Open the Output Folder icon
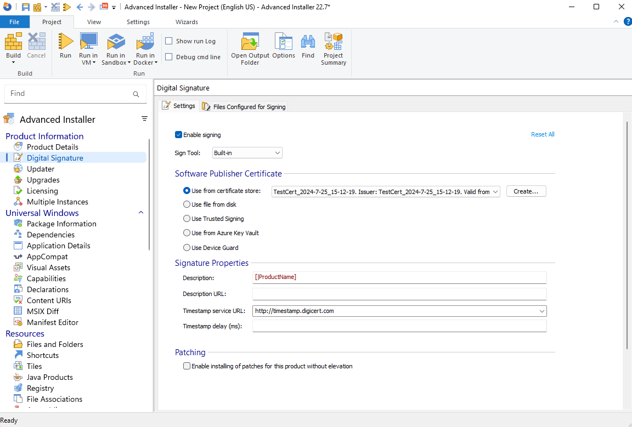 click(x=250, y=42)
